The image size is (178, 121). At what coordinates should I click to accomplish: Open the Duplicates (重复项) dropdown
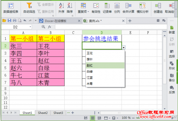(83, 8)
